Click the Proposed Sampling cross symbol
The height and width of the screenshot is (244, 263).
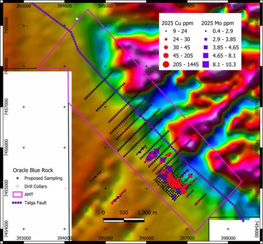coord(17,178)
